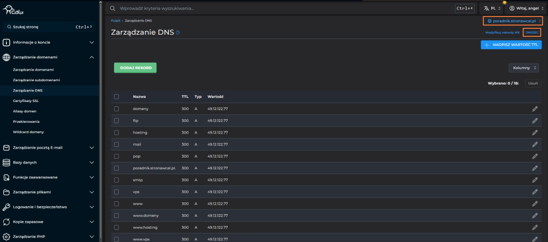
Task: Expand the Zarządzanie plikami chevron
Action: pos(92,192)
